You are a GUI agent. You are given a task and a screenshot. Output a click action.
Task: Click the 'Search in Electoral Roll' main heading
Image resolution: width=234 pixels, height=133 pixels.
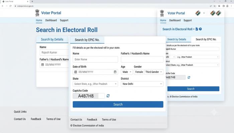tap(67, 30)
